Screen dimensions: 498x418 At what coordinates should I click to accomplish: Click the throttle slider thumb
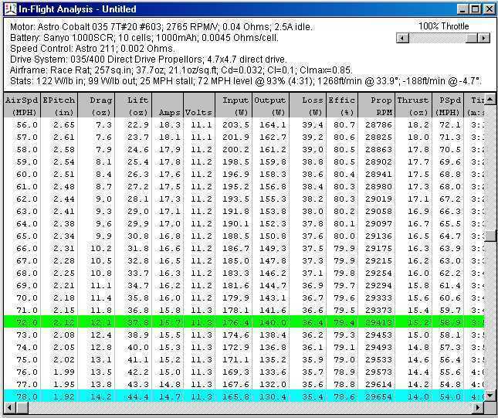pos(472,38)
